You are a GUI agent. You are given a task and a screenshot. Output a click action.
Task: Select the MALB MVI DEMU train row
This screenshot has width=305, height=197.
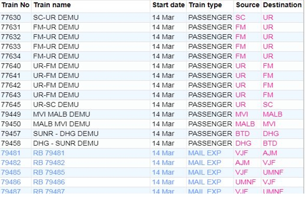tap(61, 124)
